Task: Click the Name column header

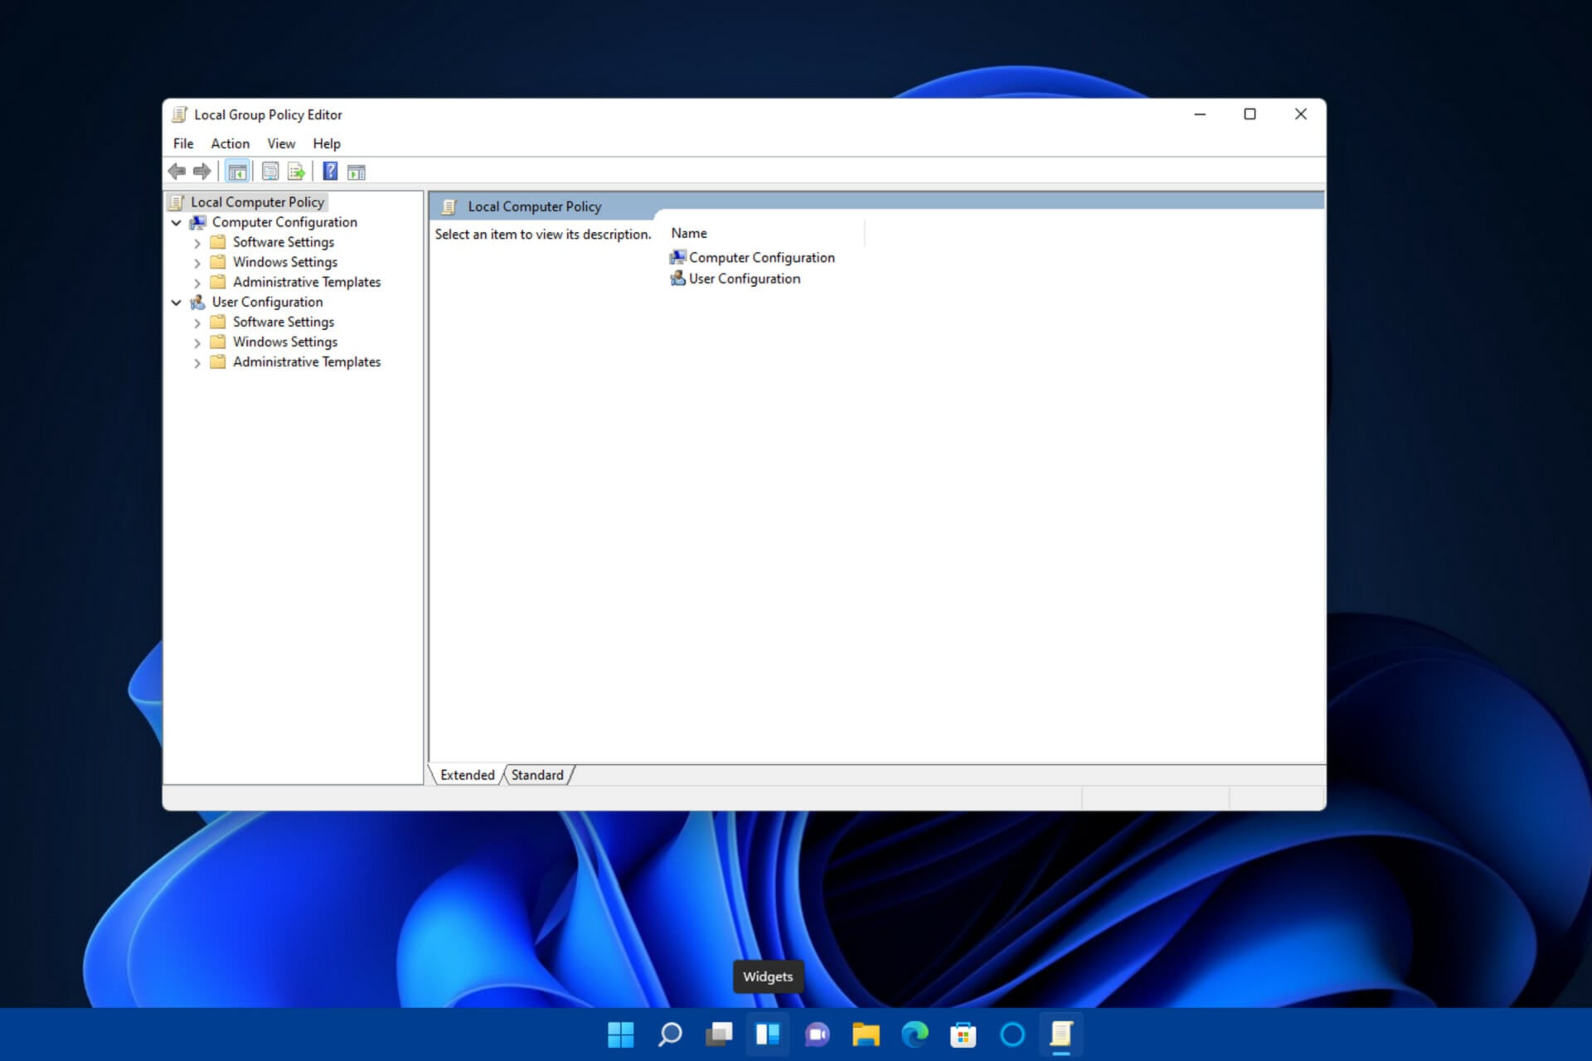Action: [689, 234]
